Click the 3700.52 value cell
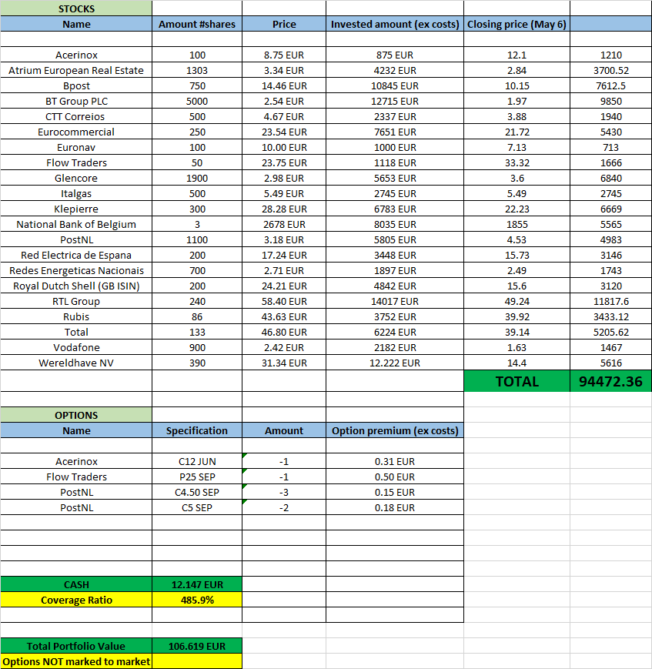The height and width of the screenshot is (669, 652). 610,70
